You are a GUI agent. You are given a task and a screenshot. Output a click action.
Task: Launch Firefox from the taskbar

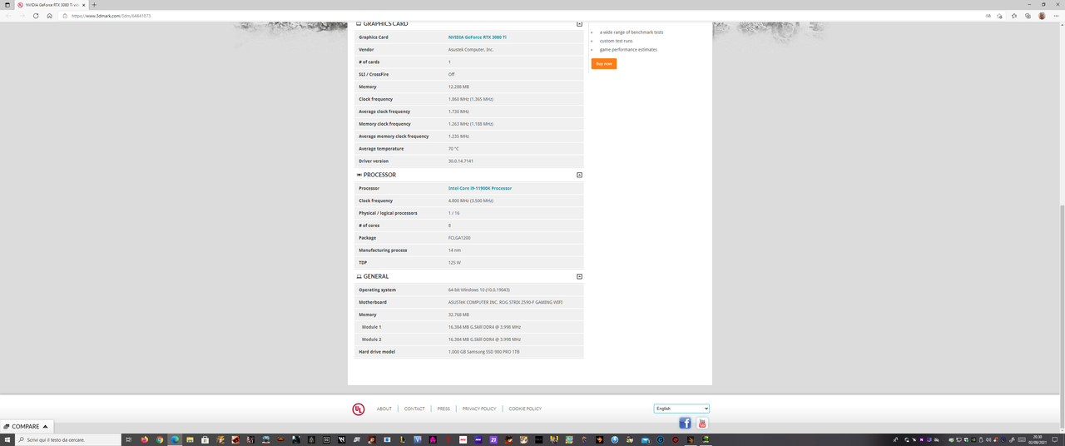(x=144, y=439)
